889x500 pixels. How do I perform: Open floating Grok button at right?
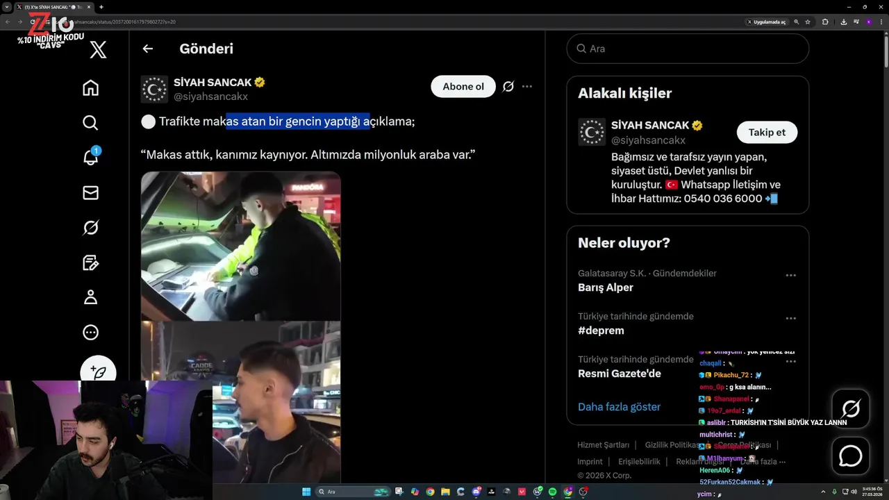click(x=851, y=408)
